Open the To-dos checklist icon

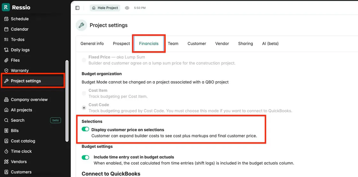click(x=6, y=40)
